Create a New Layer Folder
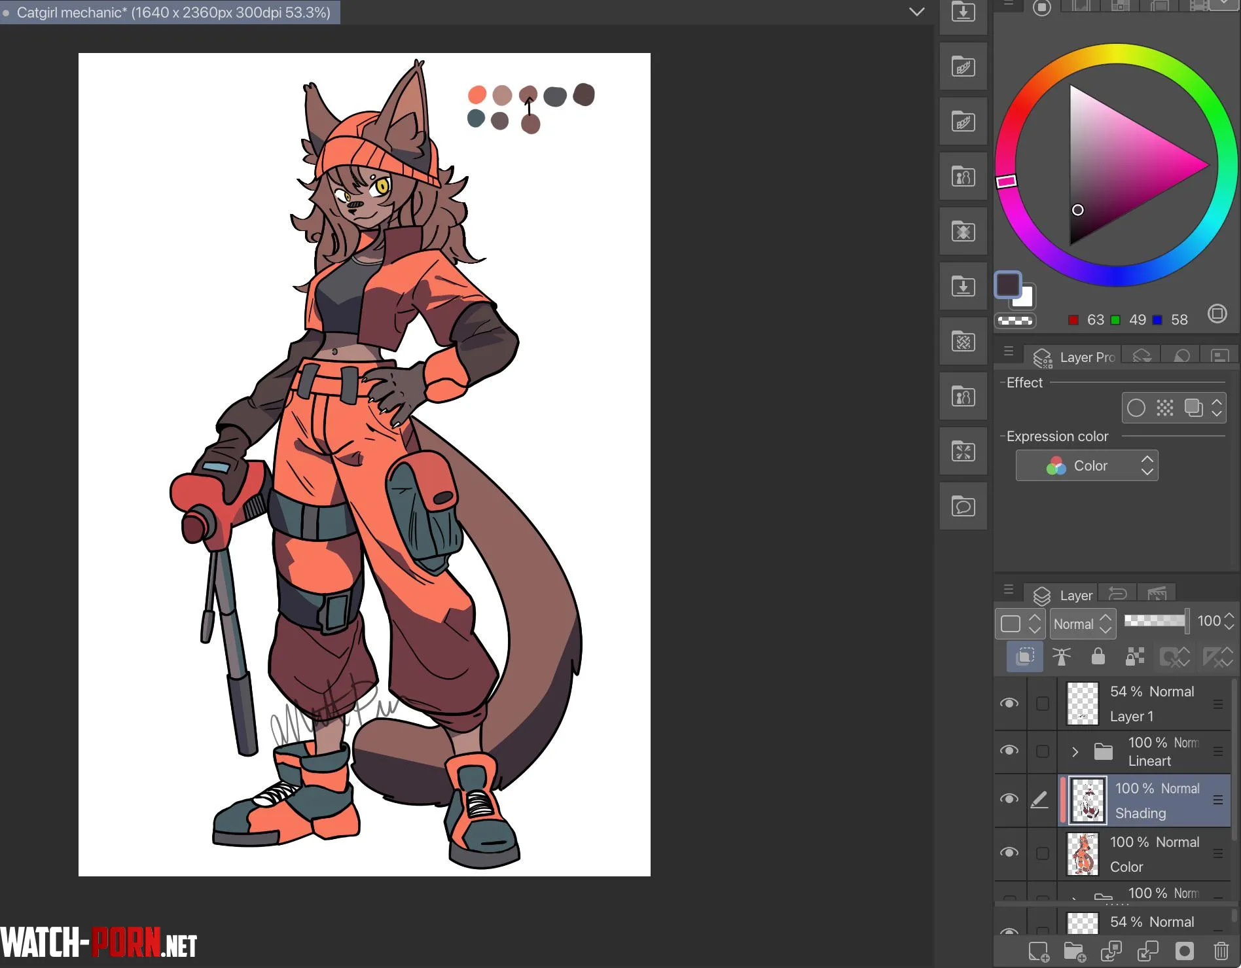Viewport: 1241px width, 968px height. pos(1075,951)
